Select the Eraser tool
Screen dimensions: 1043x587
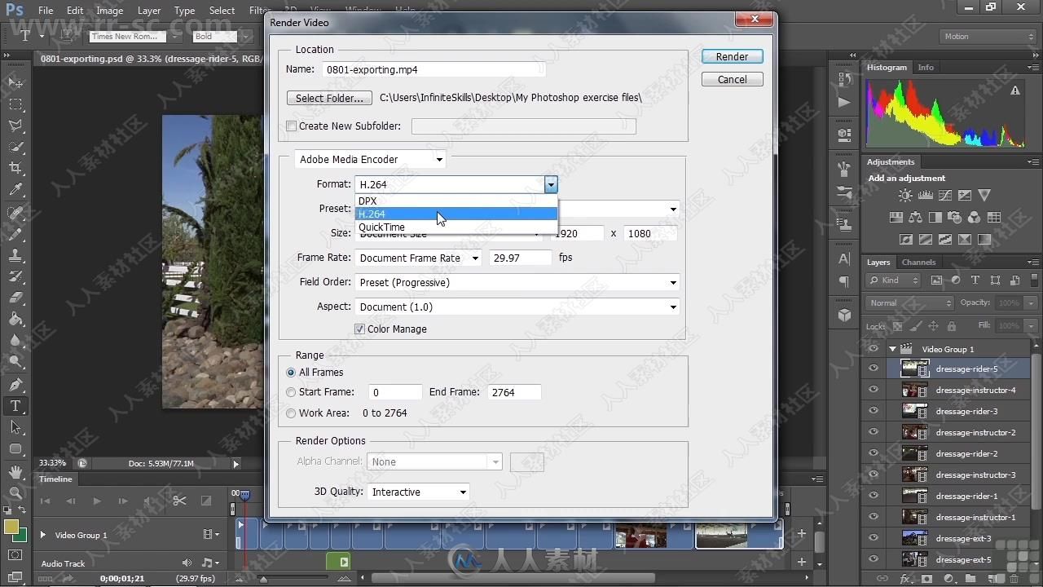[15, 298]
